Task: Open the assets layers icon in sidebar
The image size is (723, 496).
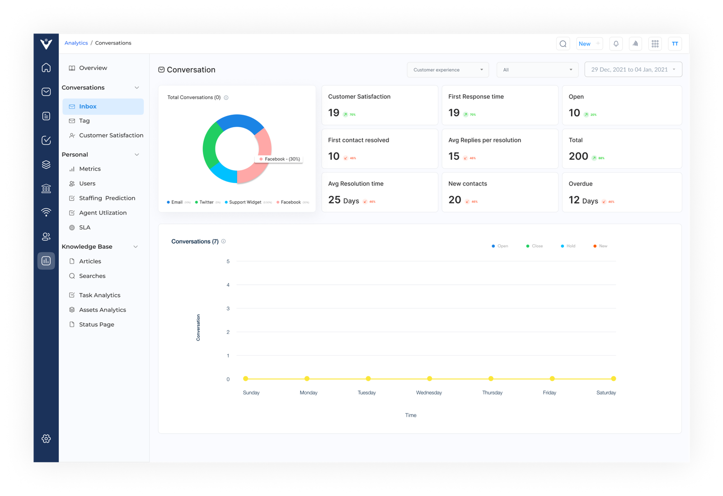Action: 46,164
